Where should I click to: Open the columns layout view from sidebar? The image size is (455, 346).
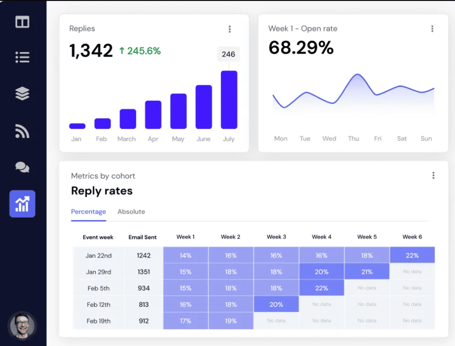(22, 21)
